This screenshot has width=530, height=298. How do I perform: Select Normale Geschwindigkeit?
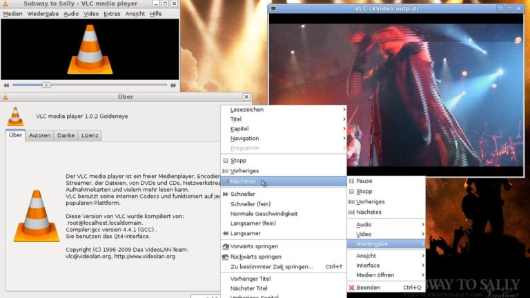pyautogui.click(x=284, y=214)
